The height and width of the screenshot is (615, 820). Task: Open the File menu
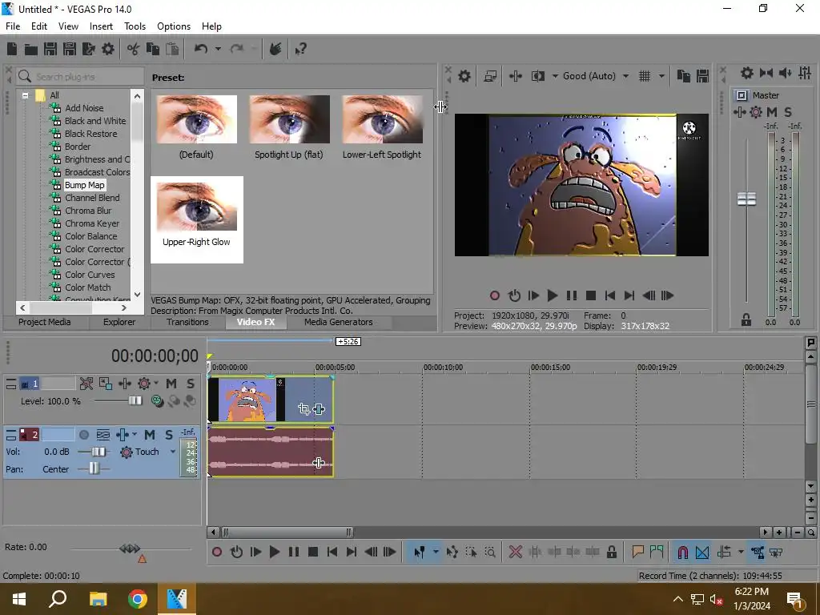(13, 26)
